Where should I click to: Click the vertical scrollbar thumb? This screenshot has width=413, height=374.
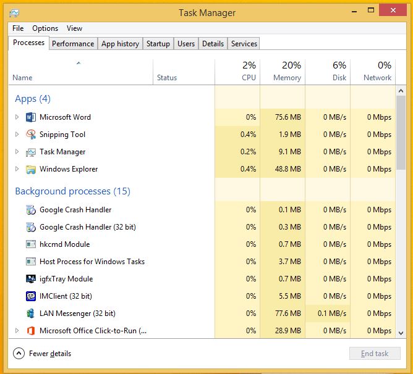click(x=401, y=133)
